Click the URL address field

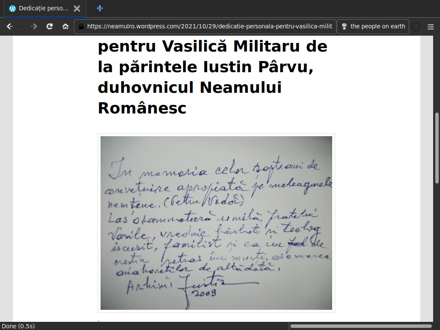(x=209, y=26)
